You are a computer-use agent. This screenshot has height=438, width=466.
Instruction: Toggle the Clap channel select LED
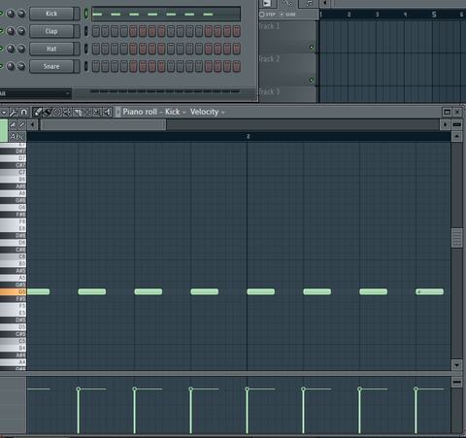[x=86, y=31]
